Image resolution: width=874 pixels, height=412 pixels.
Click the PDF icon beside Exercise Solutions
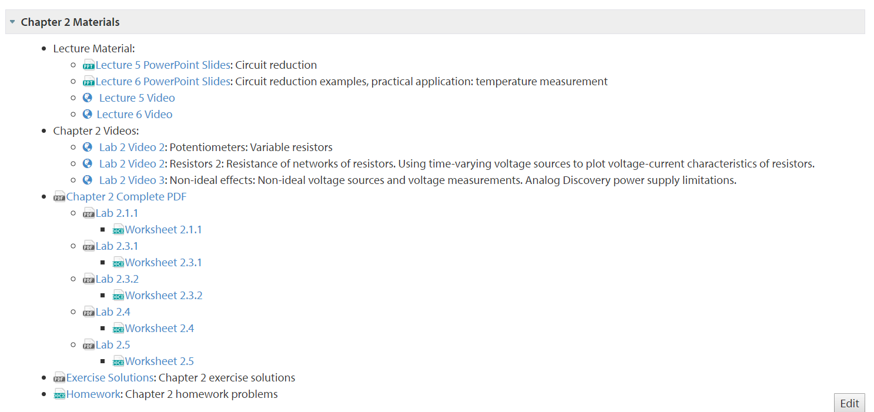59,378
